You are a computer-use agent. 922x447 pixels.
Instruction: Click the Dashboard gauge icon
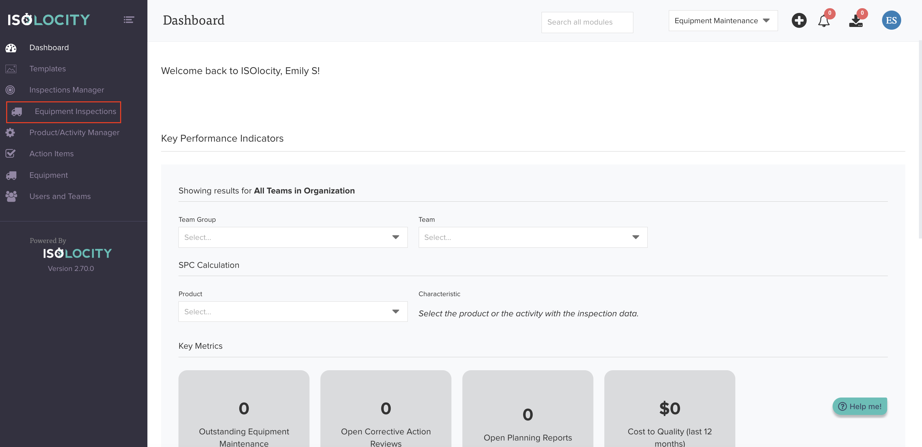point(11,47)
